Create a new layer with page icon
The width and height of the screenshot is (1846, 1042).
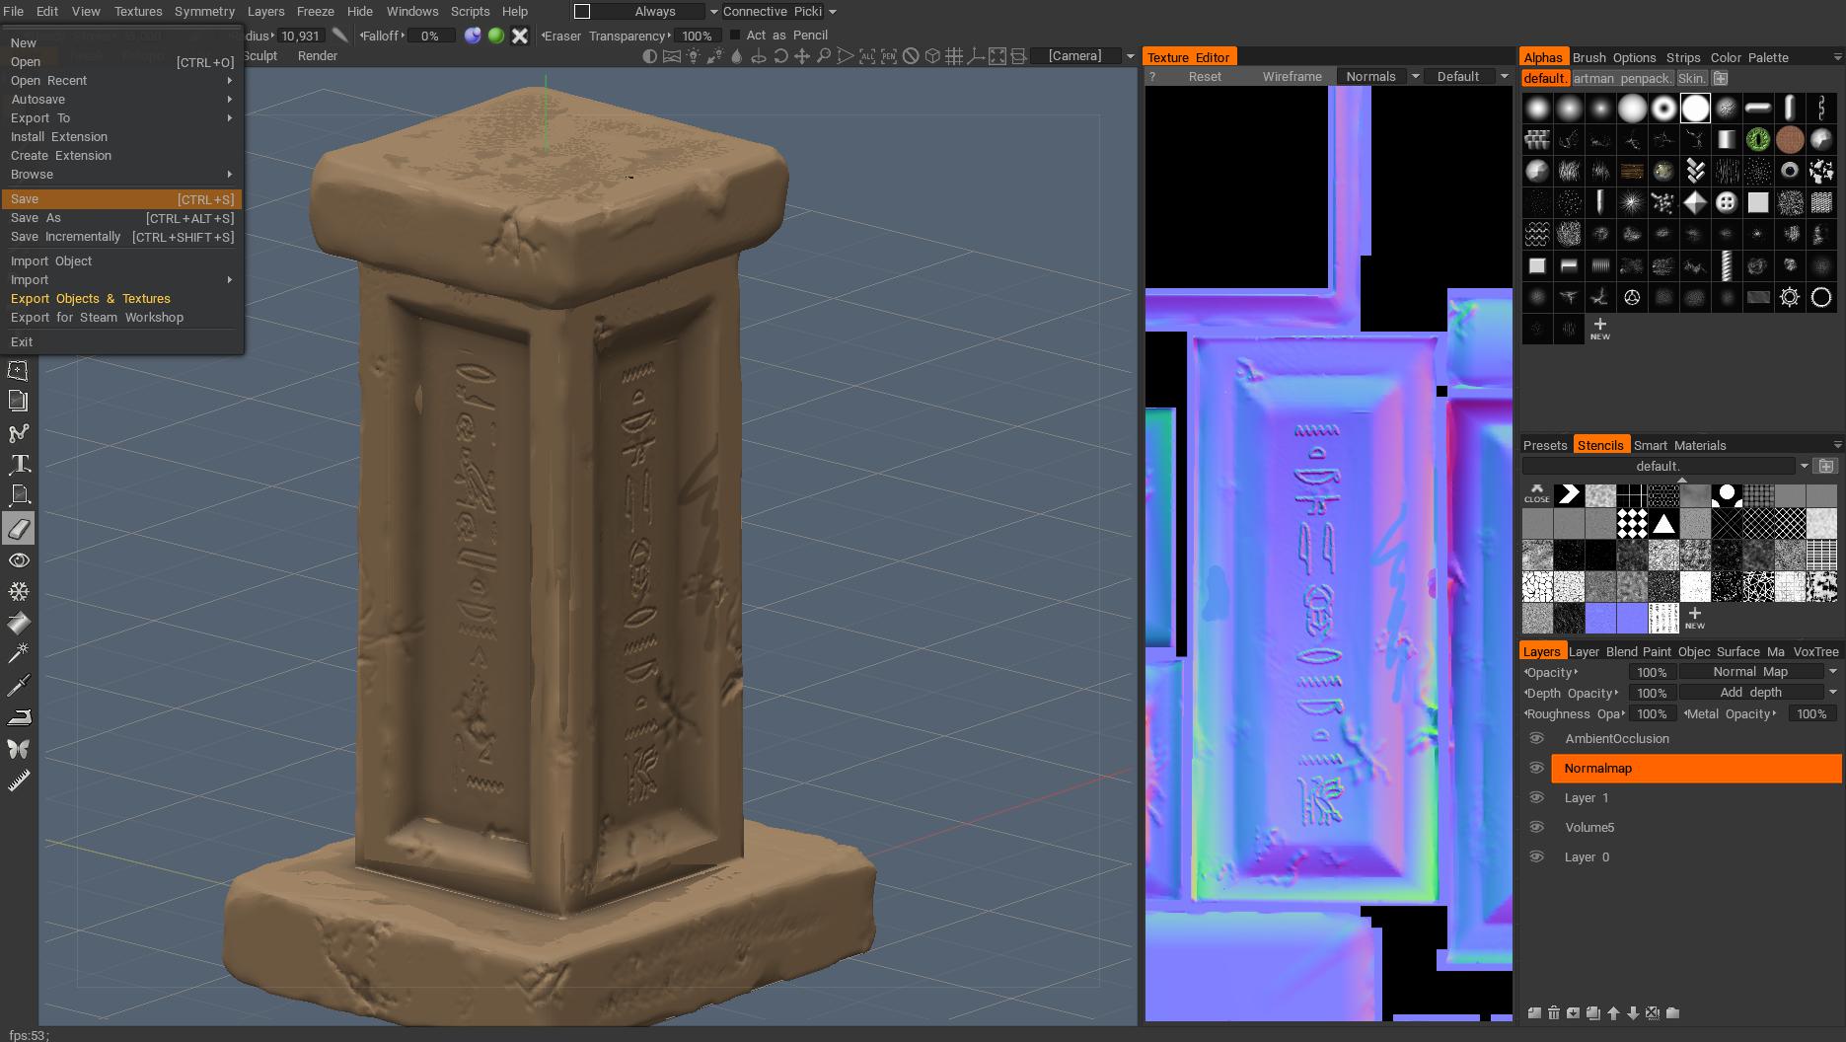tap(1534, 1012)
